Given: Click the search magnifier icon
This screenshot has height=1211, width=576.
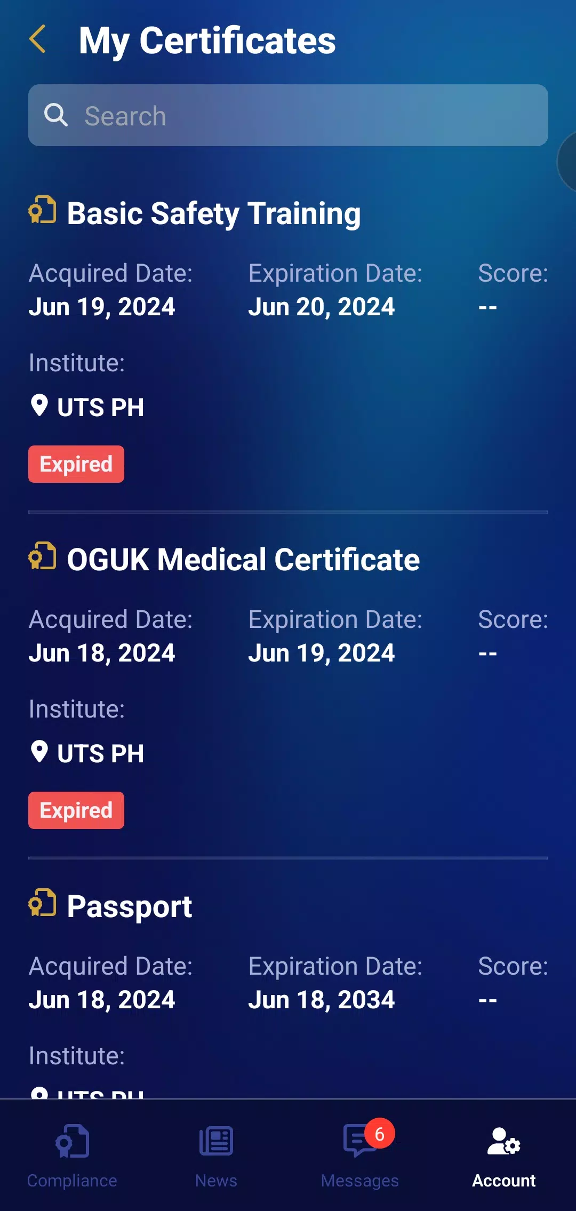Looking at the screenshot, I should tap(55, 115).
